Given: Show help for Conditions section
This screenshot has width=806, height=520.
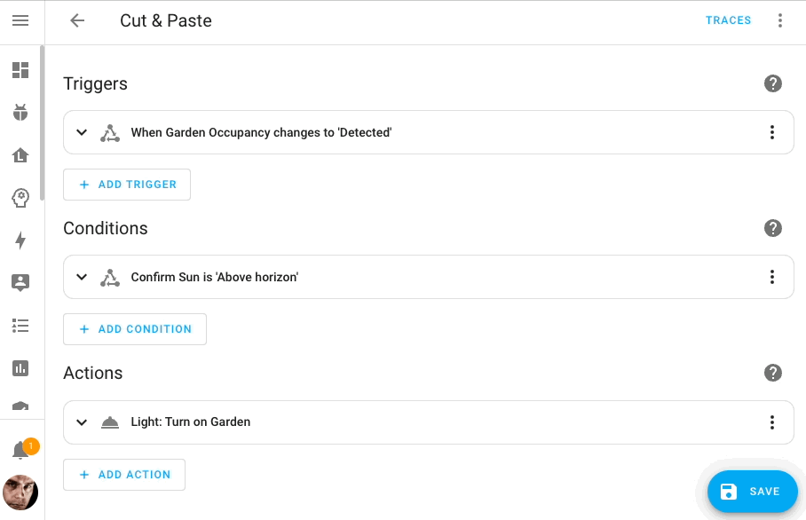Looking at the screenshot, I should pyautogui.click(x=772, y=228).
